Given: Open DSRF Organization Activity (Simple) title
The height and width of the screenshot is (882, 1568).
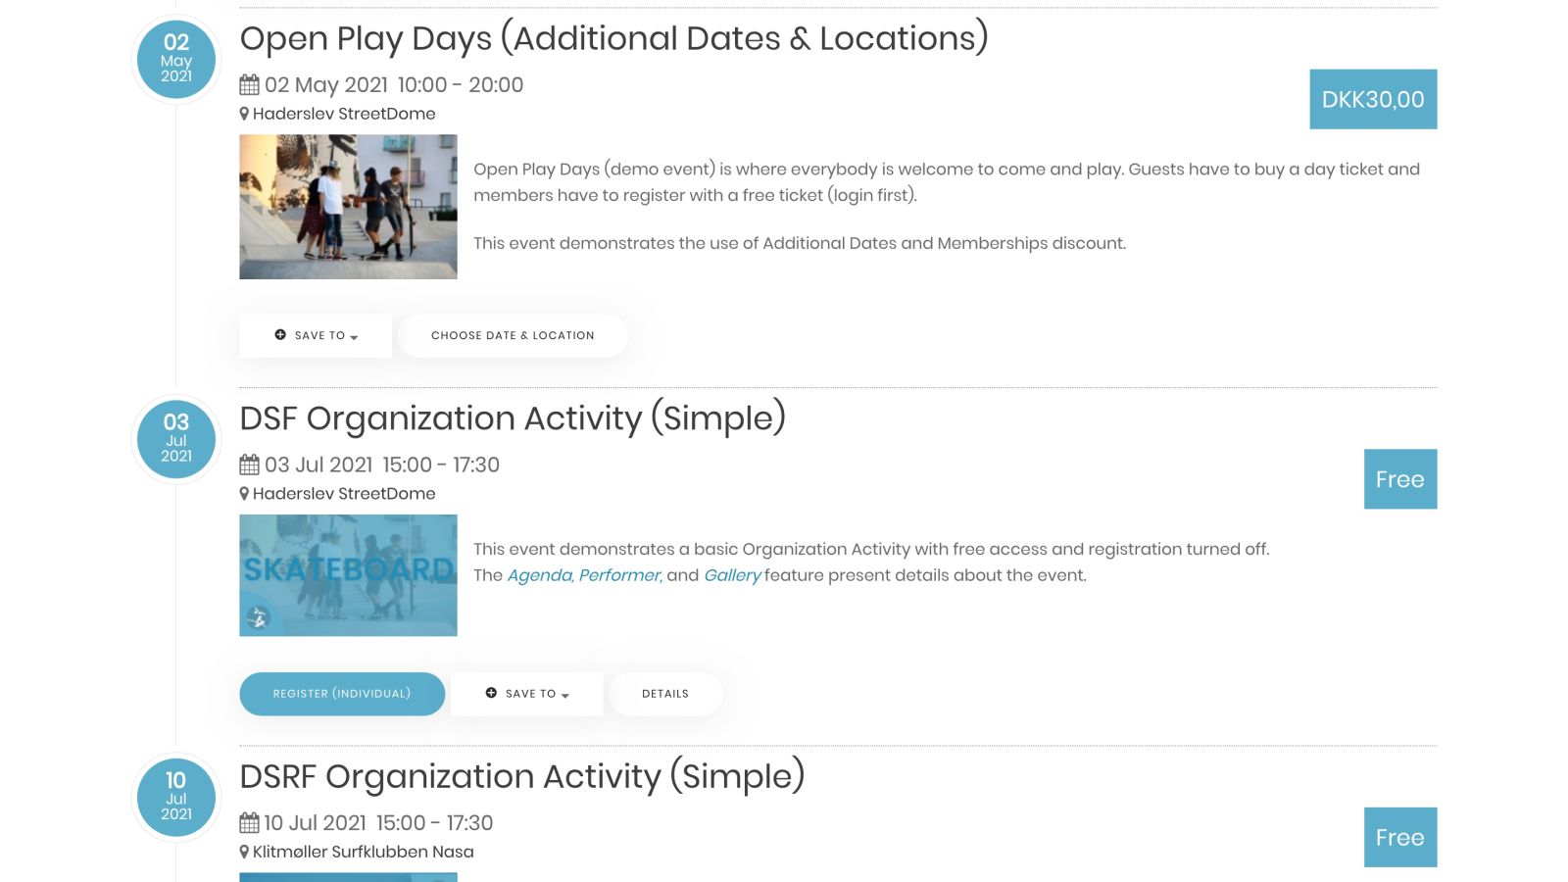Looking at the screenshot, I should tap(522, 776).
